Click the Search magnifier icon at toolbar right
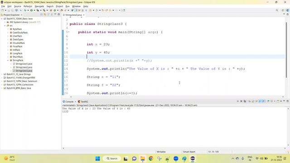Screen dimensions: 290x163 [277, 10]
